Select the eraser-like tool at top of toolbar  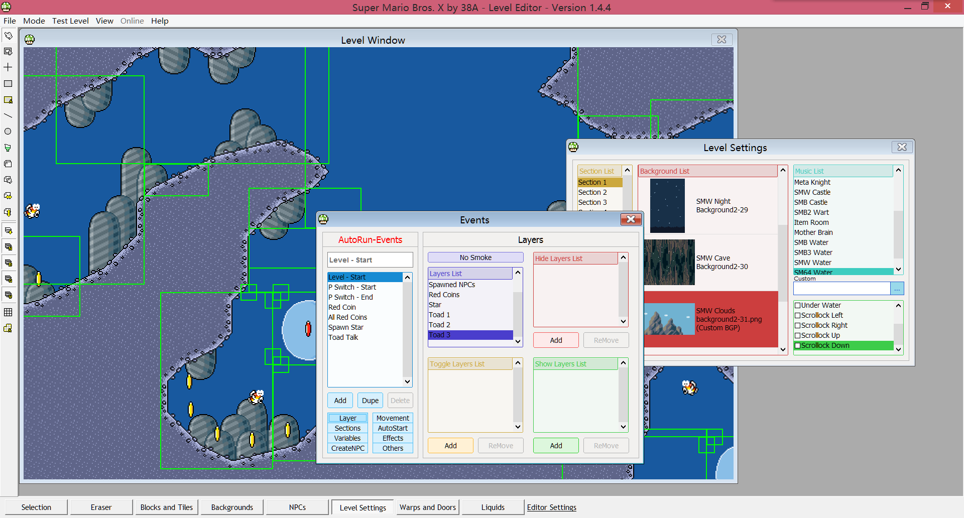tap(8, 36)
